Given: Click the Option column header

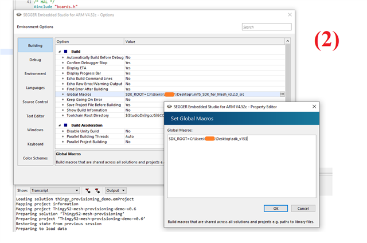Looking at the screenshot, I should click(x=89, y=42).
